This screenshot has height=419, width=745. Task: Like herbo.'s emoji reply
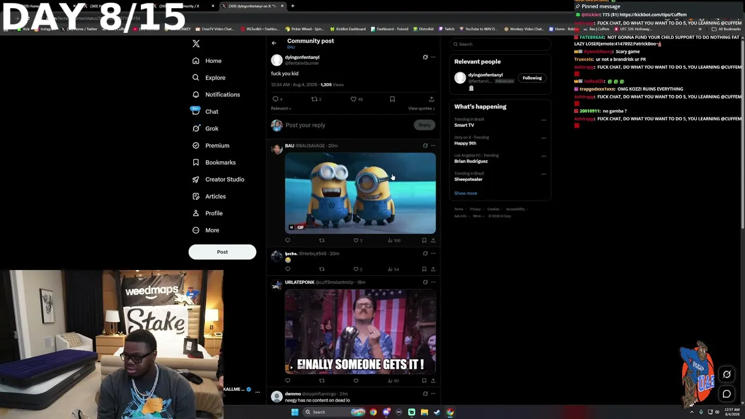click(356, 269)
